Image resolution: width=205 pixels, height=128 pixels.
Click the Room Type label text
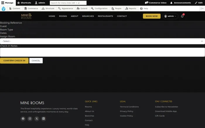(6, 30)
